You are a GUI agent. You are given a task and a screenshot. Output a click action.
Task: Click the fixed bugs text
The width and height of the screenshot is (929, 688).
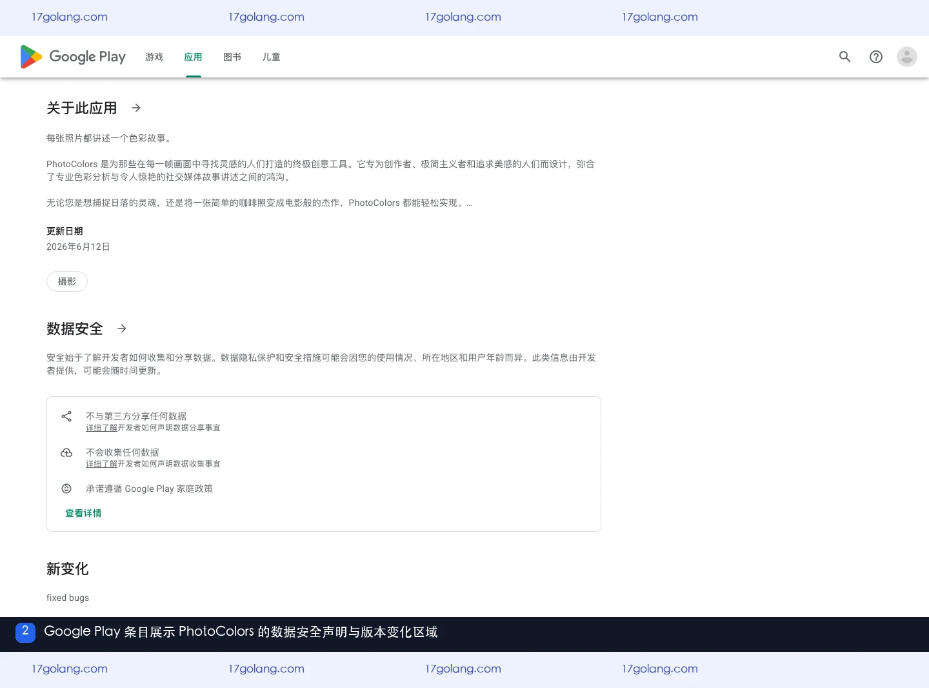coord(68,598)
